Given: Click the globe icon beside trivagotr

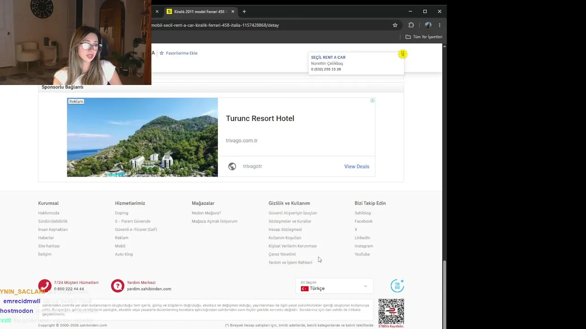Looking at the screenshot, I should 232,166.
